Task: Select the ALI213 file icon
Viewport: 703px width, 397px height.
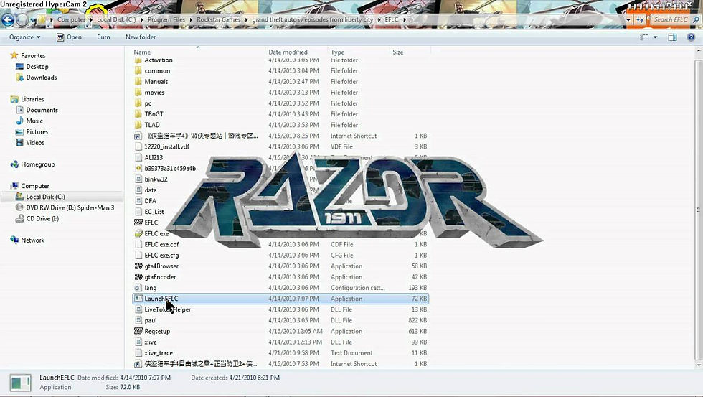Action: click(x=138, y=157)
